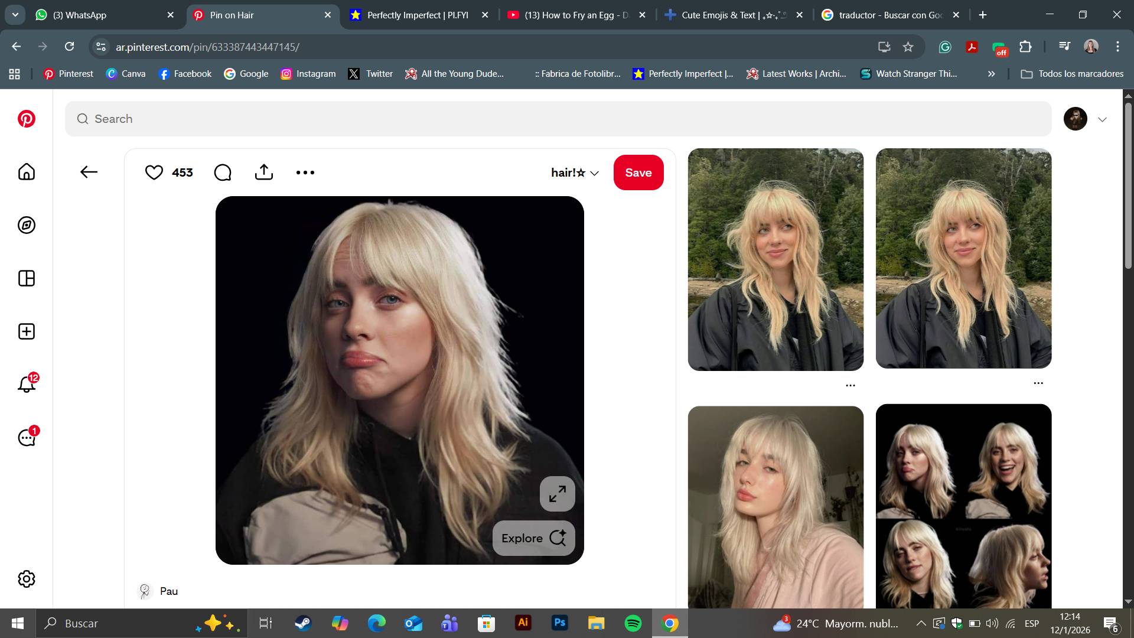Click the Pinterest search field

click(x=558, y=119)
